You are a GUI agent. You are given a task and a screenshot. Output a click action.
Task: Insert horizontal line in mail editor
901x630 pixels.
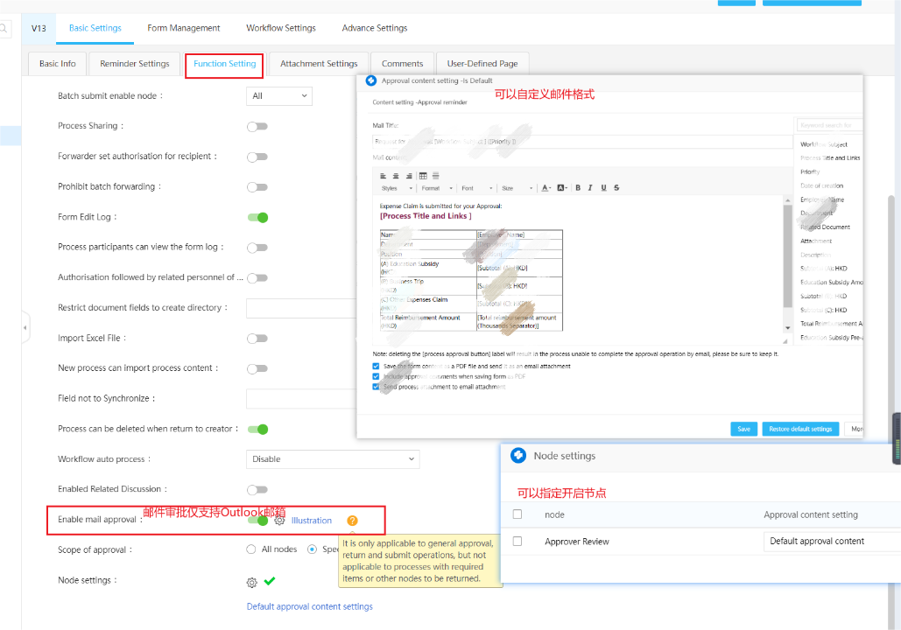[x=435, y=176]
